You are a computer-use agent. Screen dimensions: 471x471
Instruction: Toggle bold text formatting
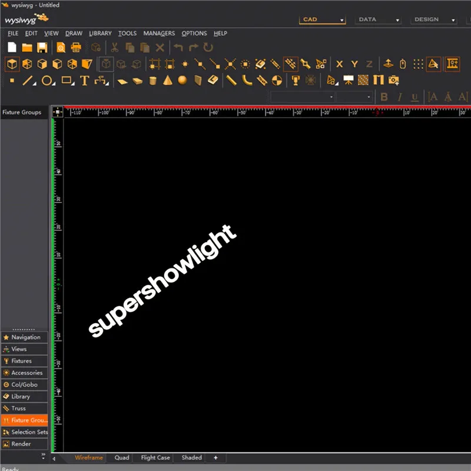384,97
